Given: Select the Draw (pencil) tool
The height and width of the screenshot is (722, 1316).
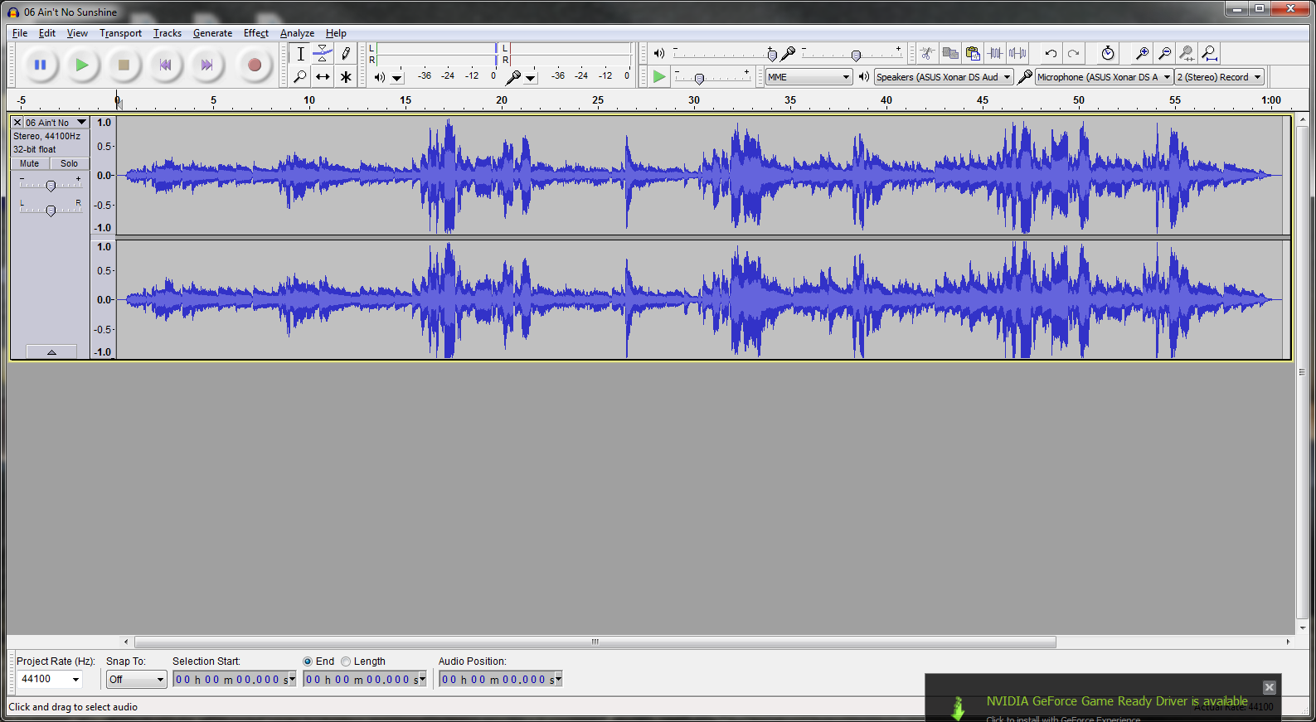Looking at the screenshot, I should (x=346, y=54).
